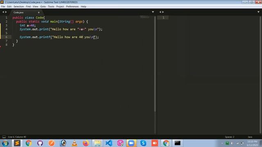This screenshot has height=147, width=262.
Task: Open VLC media player from the taskbar
Action: (x=75, y=143)
